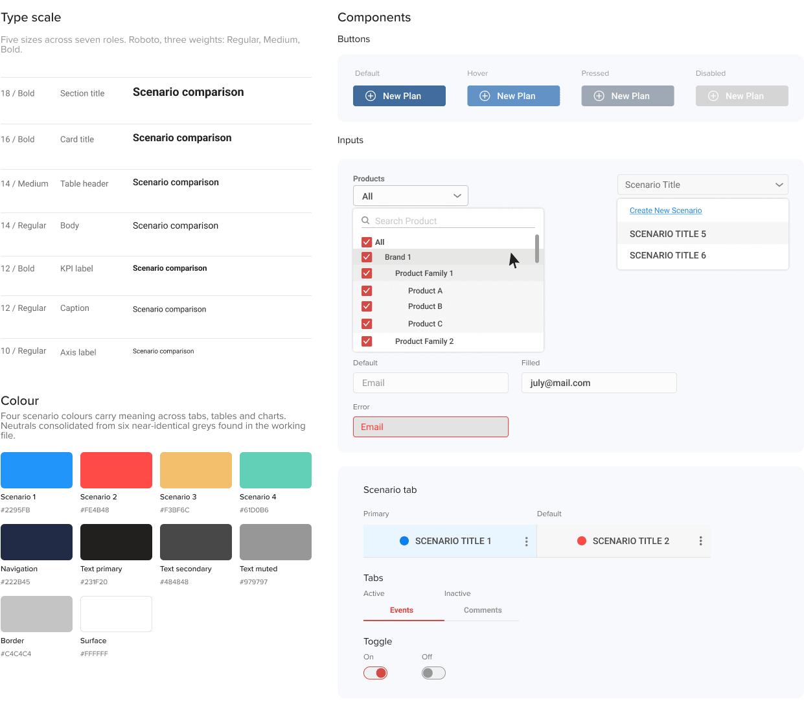804x706 pixels.
Task: Click the Product Family 2 row label
Action: [x=424, y=341]
